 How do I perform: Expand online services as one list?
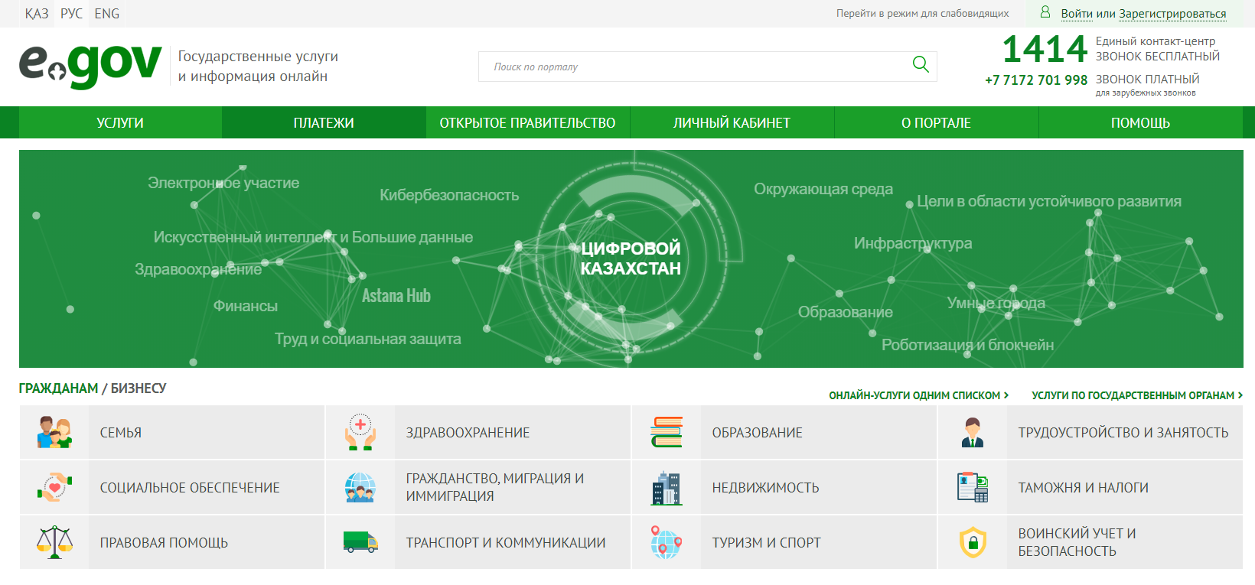918,395
